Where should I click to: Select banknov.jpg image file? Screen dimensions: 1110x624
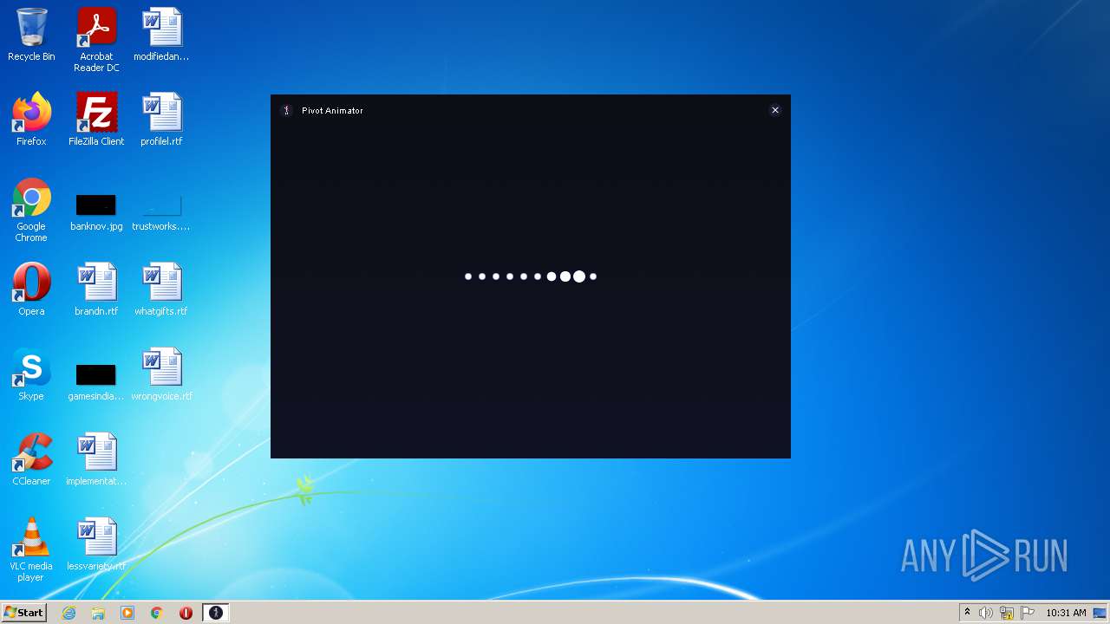pyautogui.click(x=96, y=212)
